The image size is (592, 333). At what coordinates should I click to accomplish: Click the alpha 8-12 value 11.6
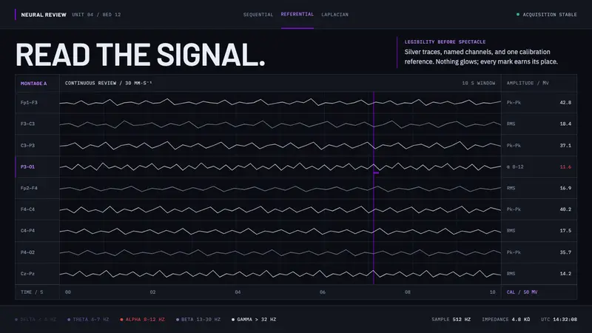point(565,166)
